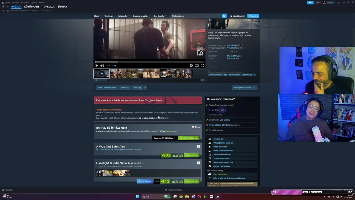Expand the Özel Kısımlar dropdown
Screen dimensions: 355x200
click(x=160, y=16)
